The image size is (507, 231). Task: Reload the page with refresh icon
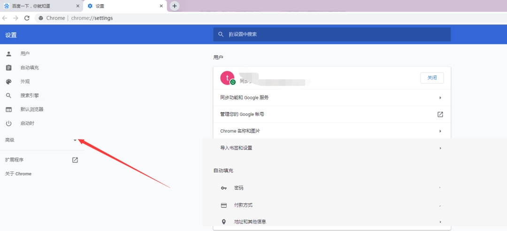pos(27,18)
